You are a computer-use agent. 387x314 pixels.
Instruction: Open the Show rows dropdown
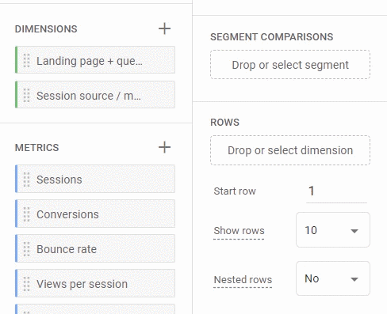pyautogui.click(x=333, y=230)
